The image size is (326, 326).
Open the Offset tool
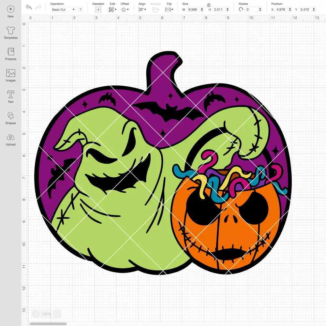pyautogui.click(x=124, y=9)
